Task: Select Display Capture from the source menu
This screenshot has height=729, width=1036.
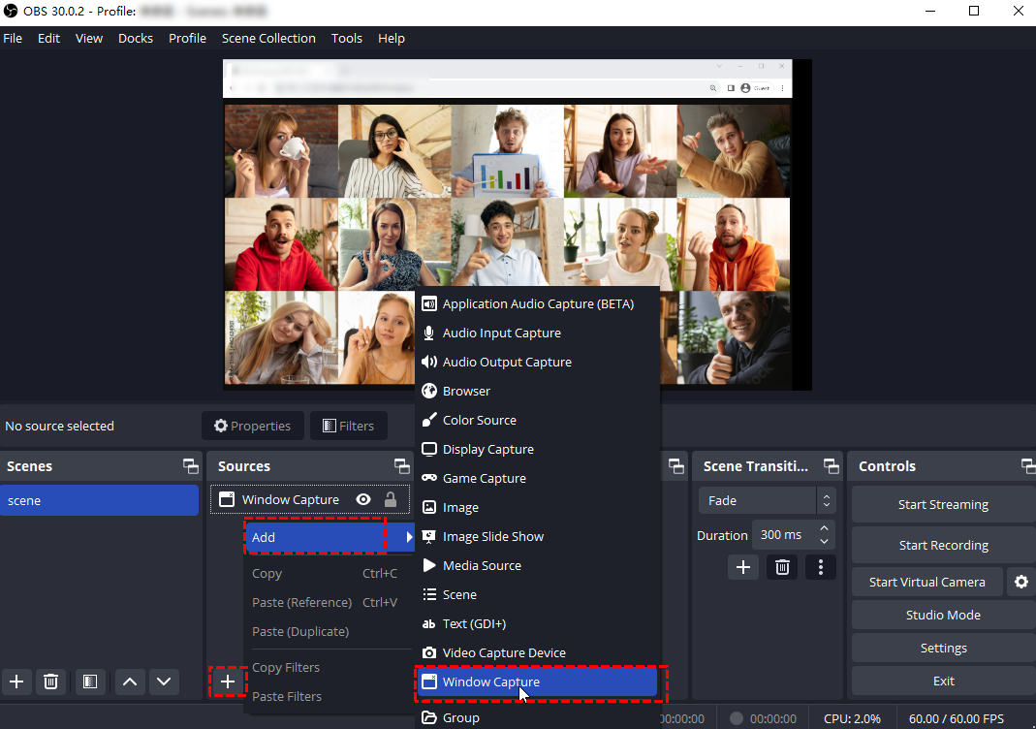Action: [x=487, y=449]
